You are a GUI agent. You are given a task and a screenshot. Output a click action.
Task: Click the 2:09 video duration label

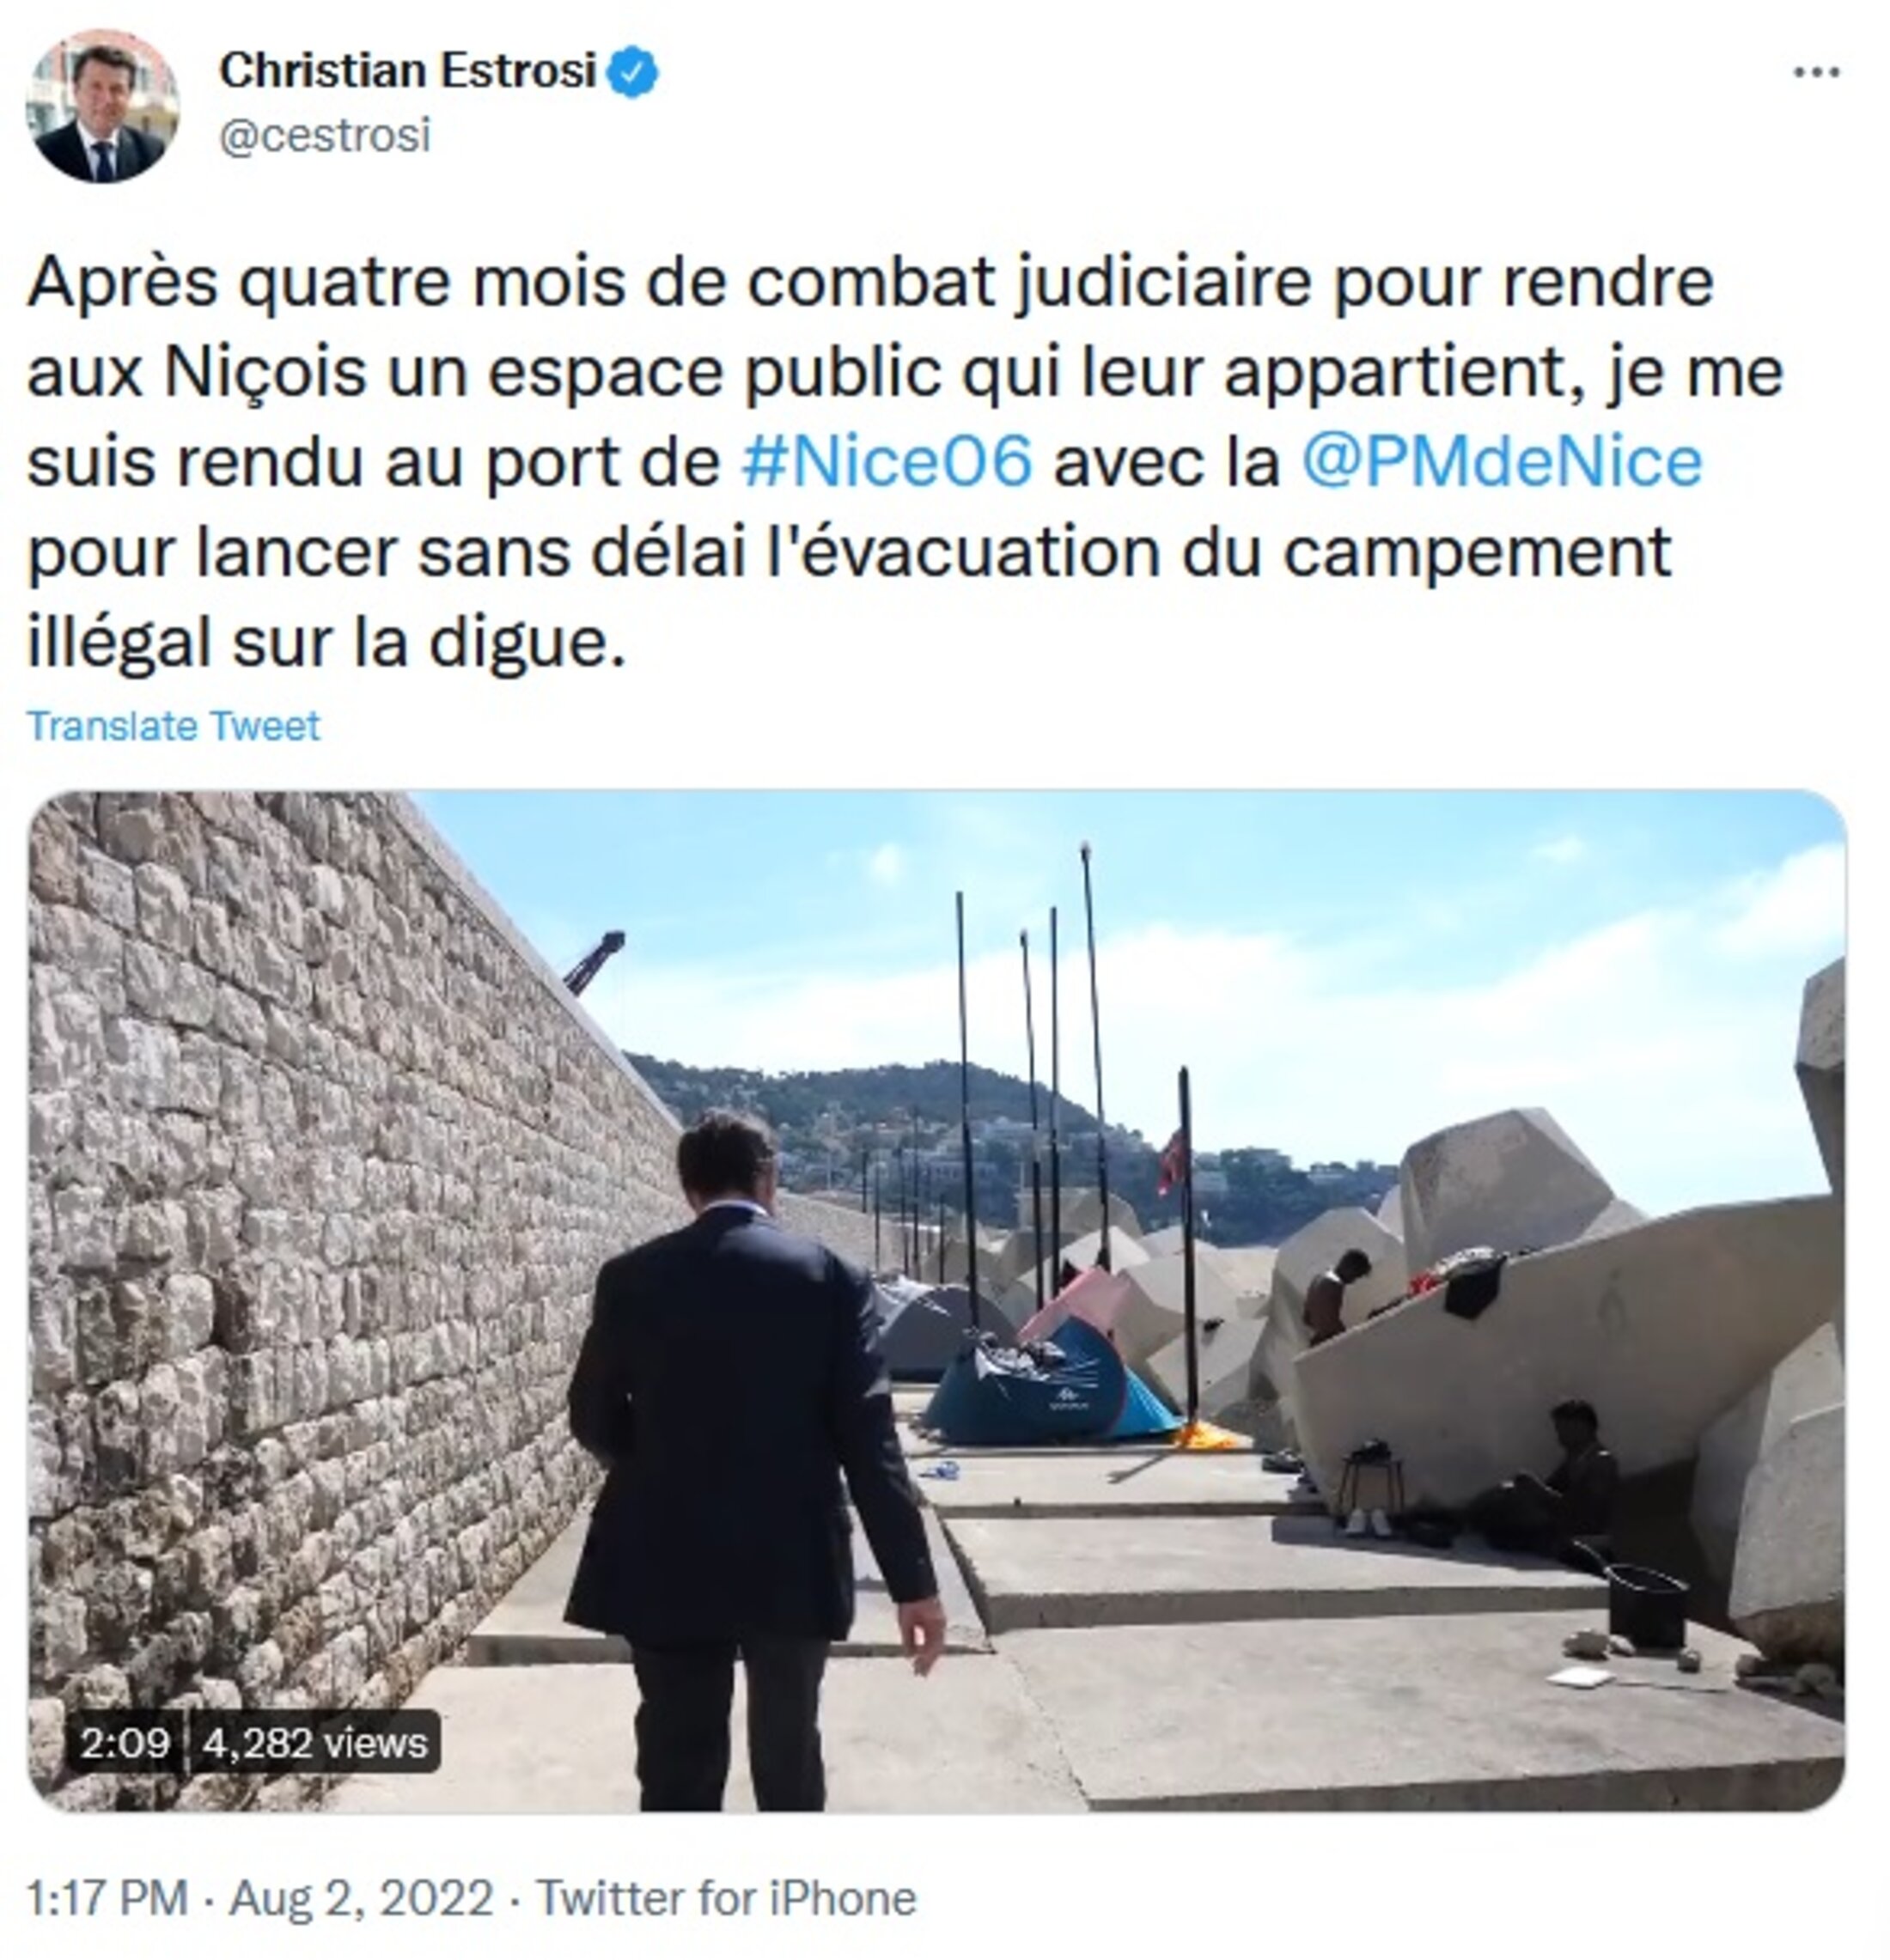125,1744
